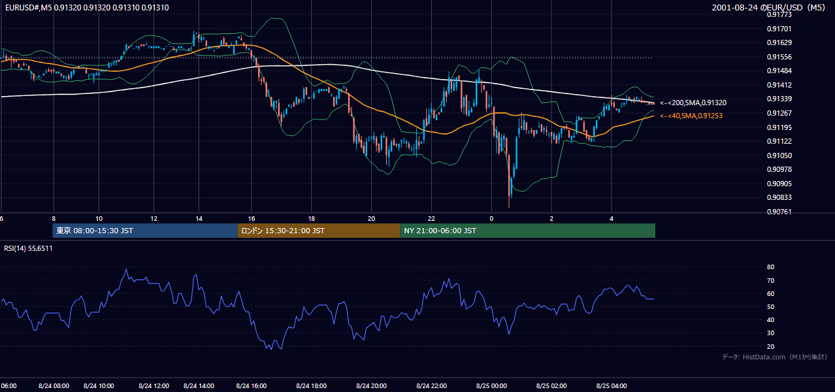Click the 8/24 12:00 time label
The height and width of the screenshot is (392, 835).
pyautogui.click(x=154, y=386)
